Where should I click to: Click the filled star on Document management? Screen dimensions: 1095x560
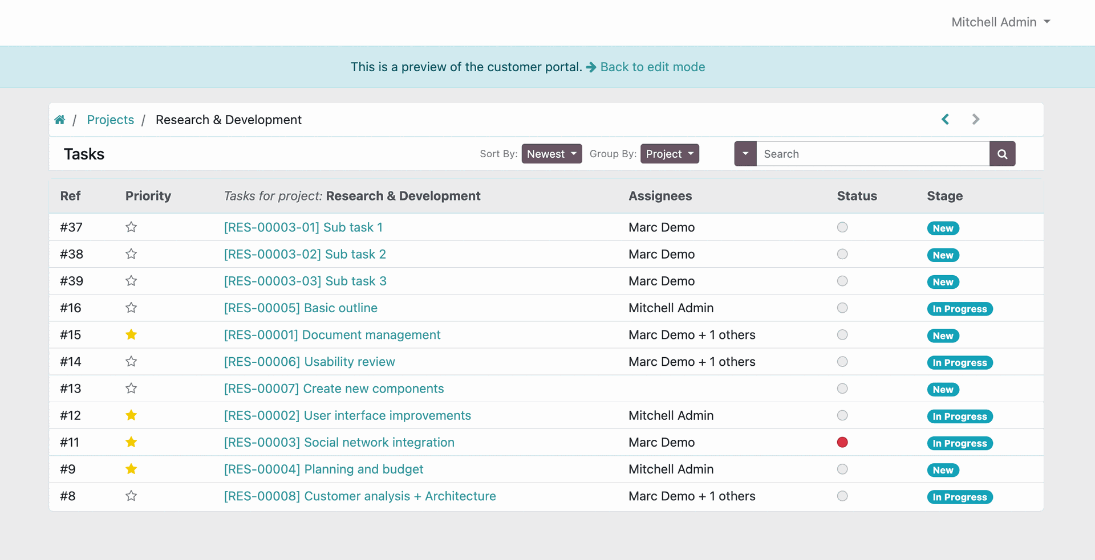(x=131, y=335)
